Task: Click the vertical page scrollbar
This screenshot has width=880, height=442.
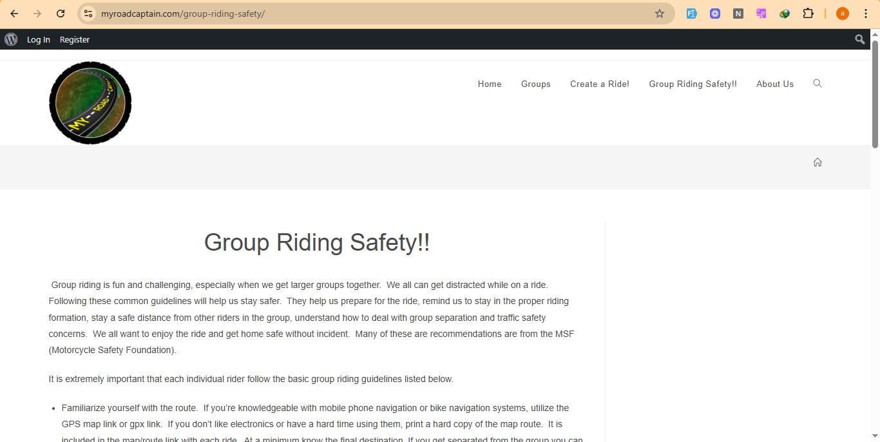Action: (875, 97)
